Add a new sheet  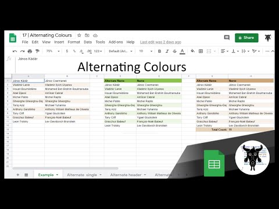(x=17, y=175)
